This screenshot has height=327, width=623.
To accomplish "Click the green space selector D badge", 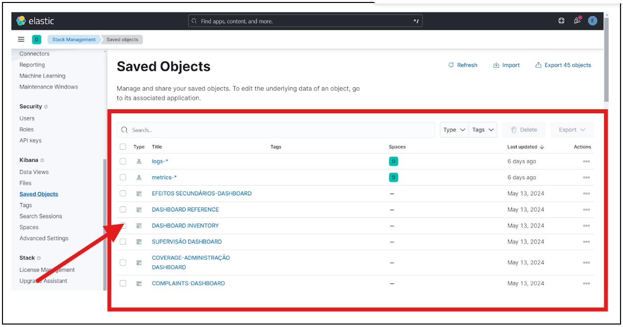I will pyautogui.click(x=37, y=40).
